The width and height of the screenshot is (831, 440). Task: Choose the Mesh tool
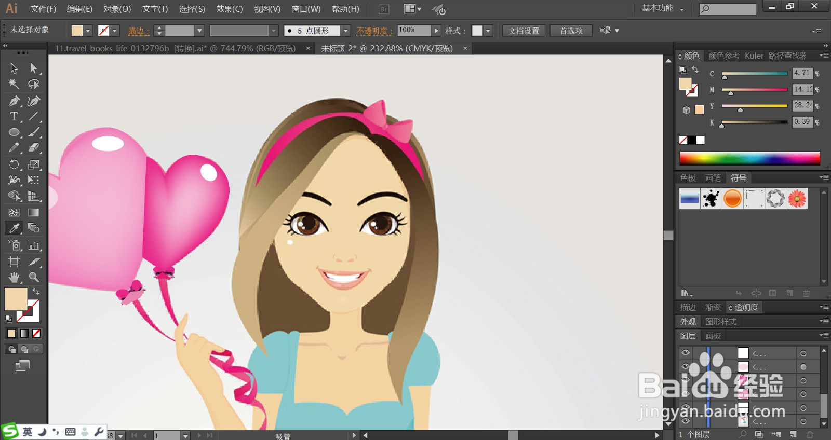click(14, 212)
